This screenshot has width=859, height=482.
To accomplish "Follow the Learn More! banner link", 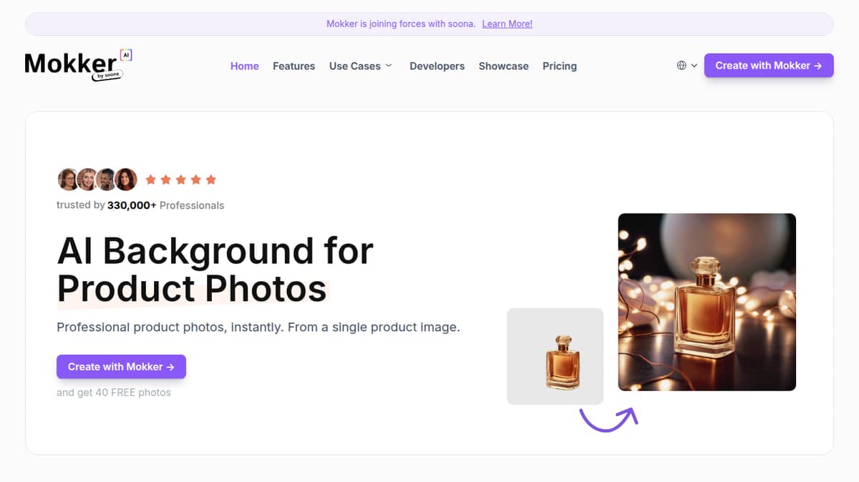I will click(508, 24).
